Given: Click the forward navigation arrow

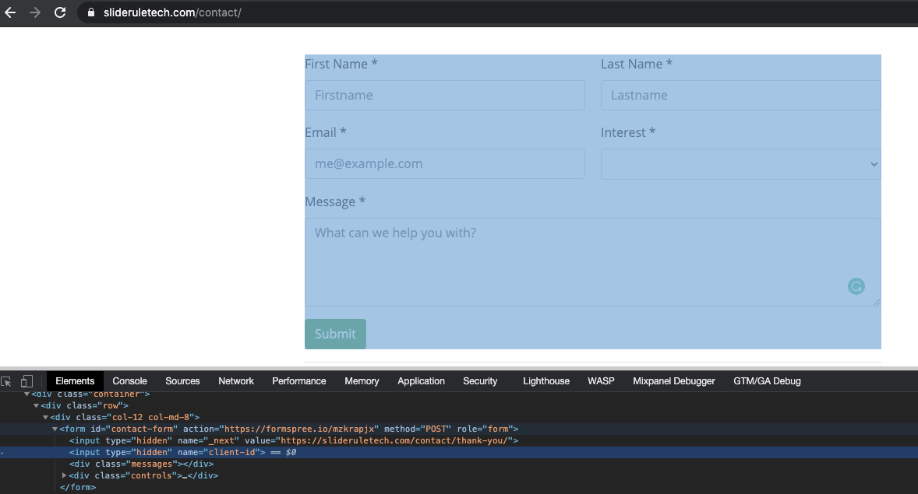Looking at the screenshot, I should [x=35, y=12].
